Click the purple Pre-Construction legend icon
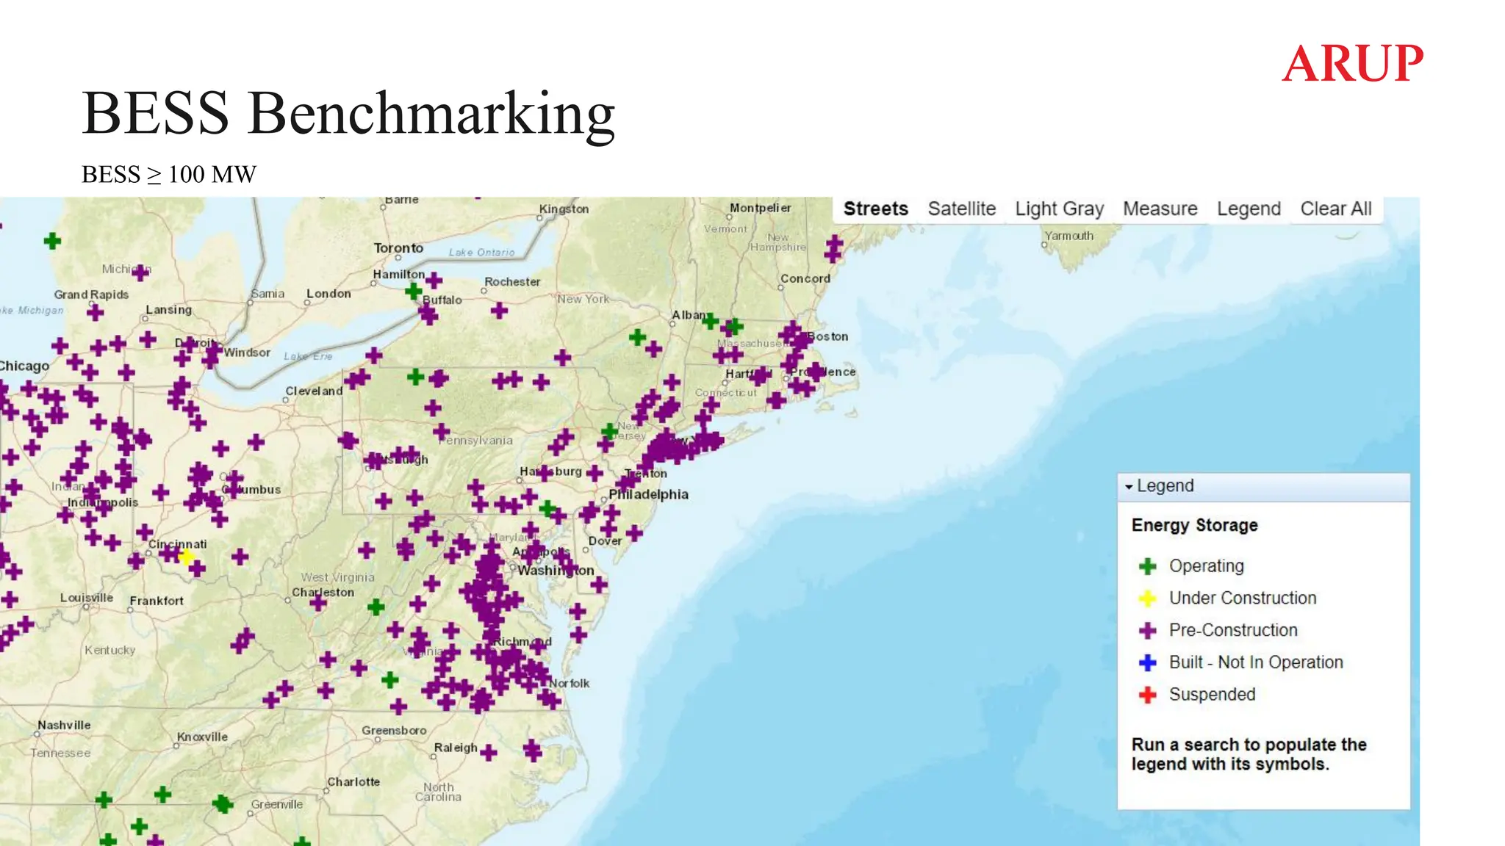The height and width of the screenshot is (846, 1505). point(1147,631)
